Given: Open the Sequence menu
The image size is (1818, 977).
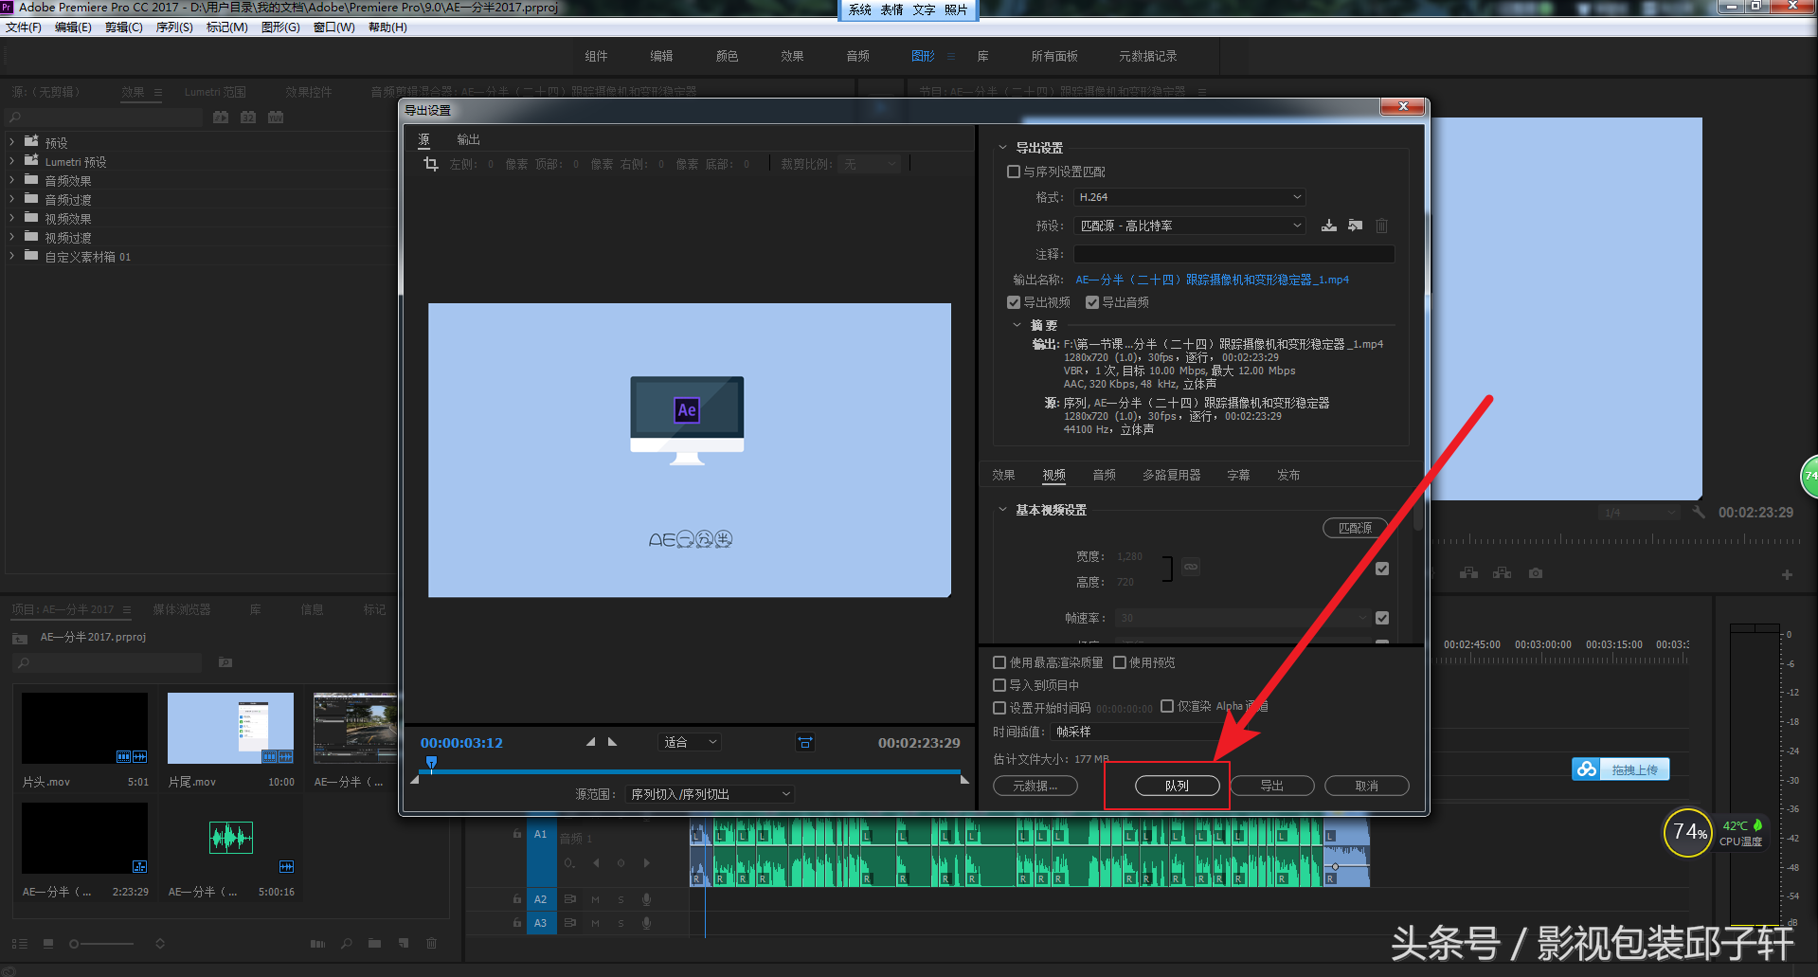Looking at the screenshot, I should pos(174,27).
